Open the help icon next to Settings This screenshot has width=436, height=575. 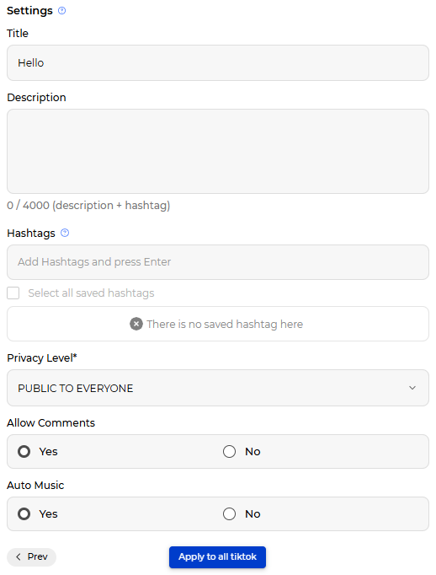(x=62, y=11)
